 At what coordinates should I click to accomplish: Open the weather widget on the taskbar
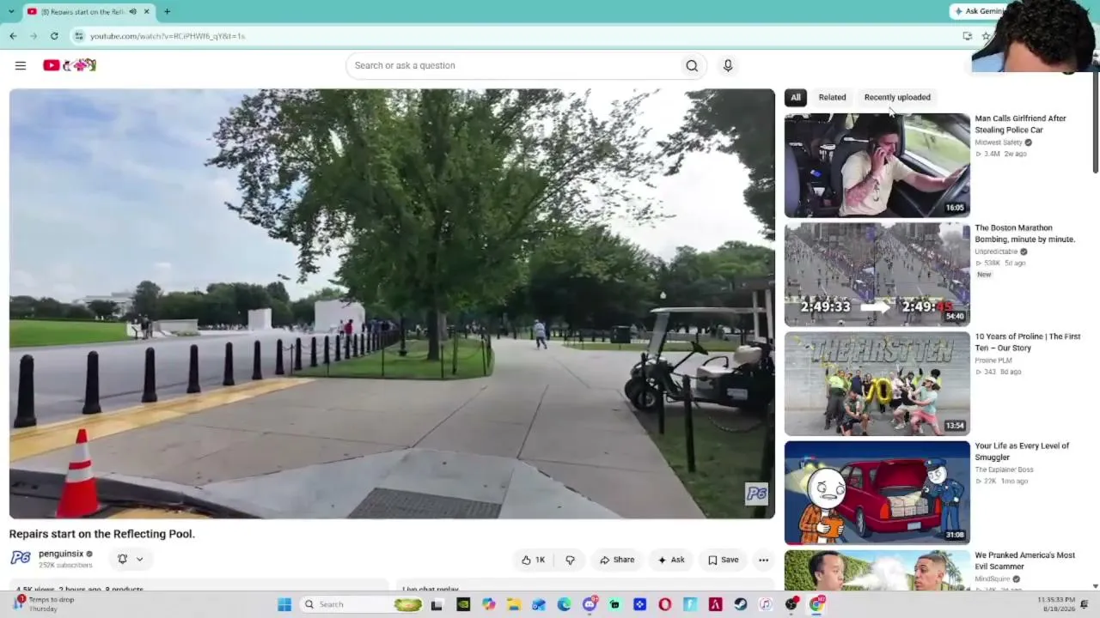click(x=43, y=604)
